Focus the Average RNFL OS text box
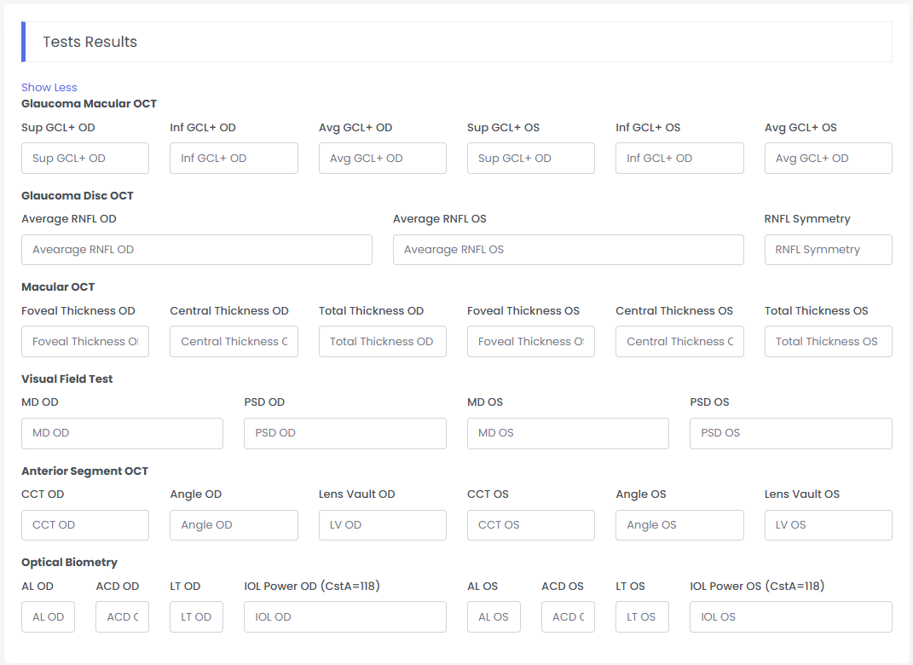The height and width of the screenshot is (665, 913). coord(568,250)
